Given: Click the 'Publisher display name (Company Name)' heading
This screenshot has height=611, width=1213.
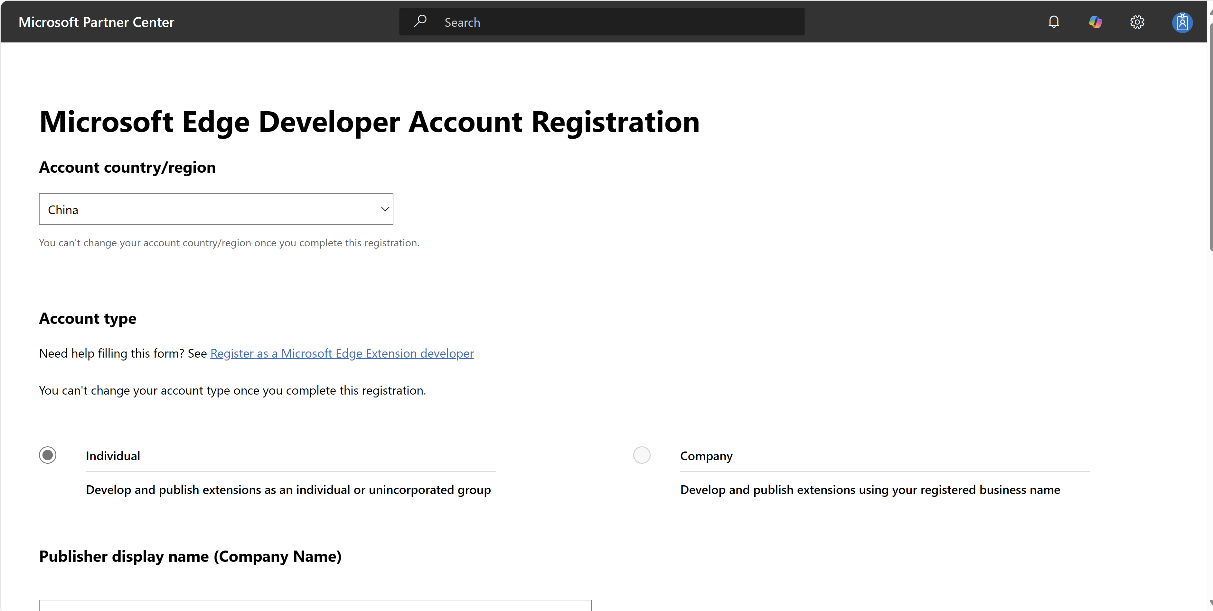Looking at the screenshot, I should click(190, 556).
